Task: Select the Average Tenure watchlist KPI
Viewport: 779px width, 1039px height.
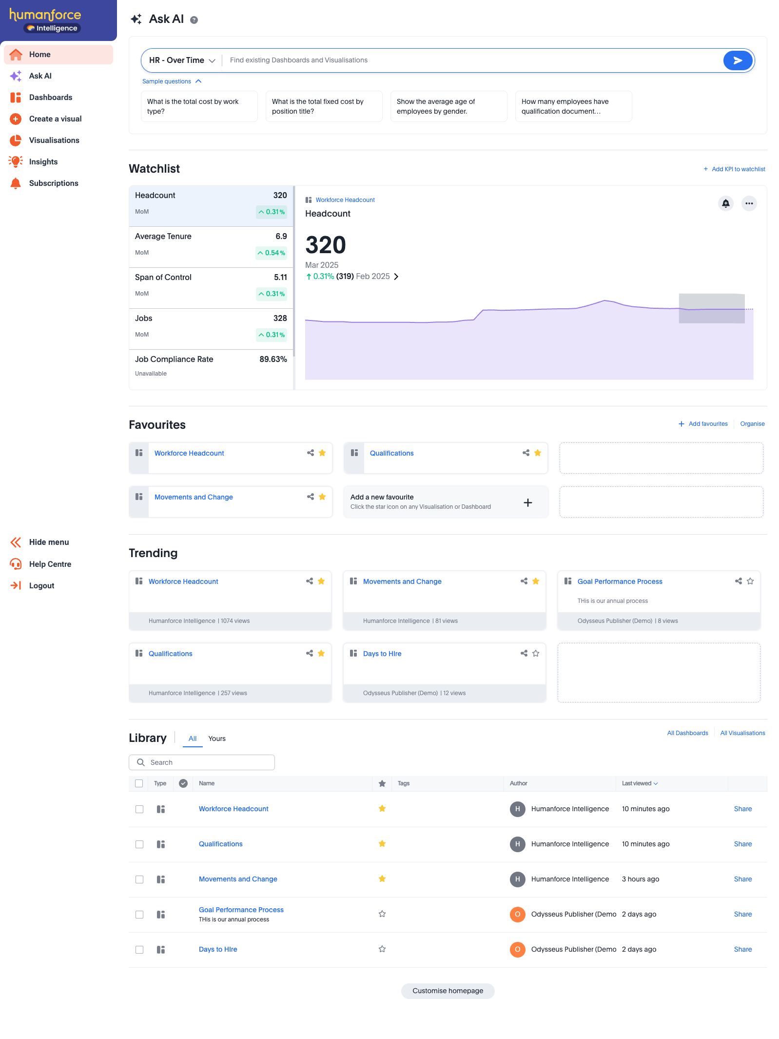Action: tap(211, 247)
